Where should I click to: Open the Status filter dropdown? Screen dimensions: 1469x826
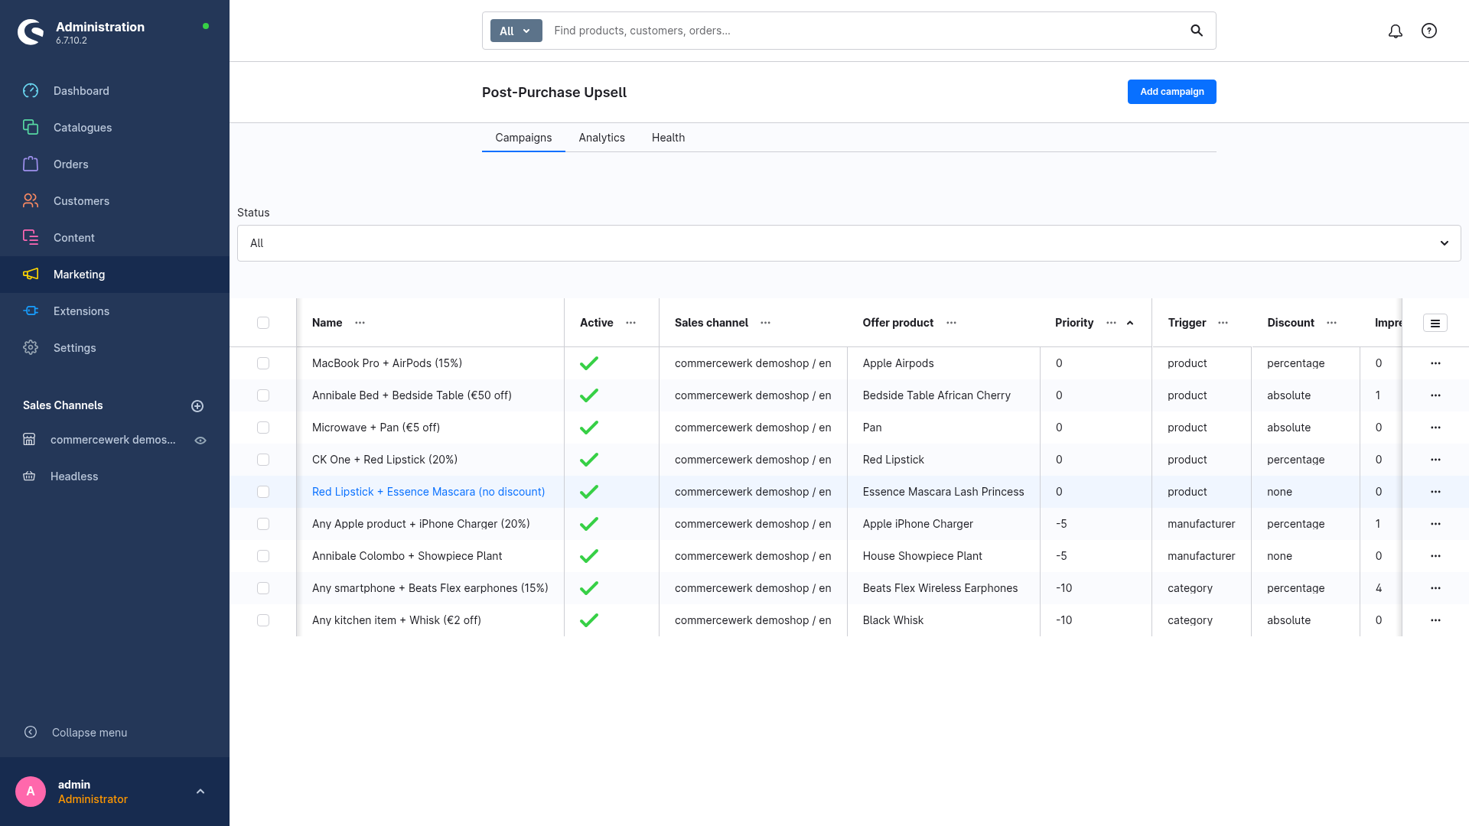[x=849, y=243]
